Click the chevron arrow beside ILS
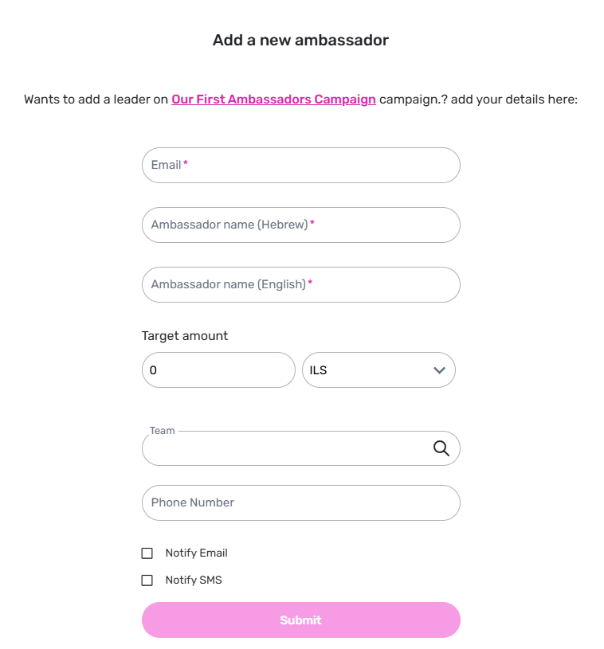 (x=439, y=370)
